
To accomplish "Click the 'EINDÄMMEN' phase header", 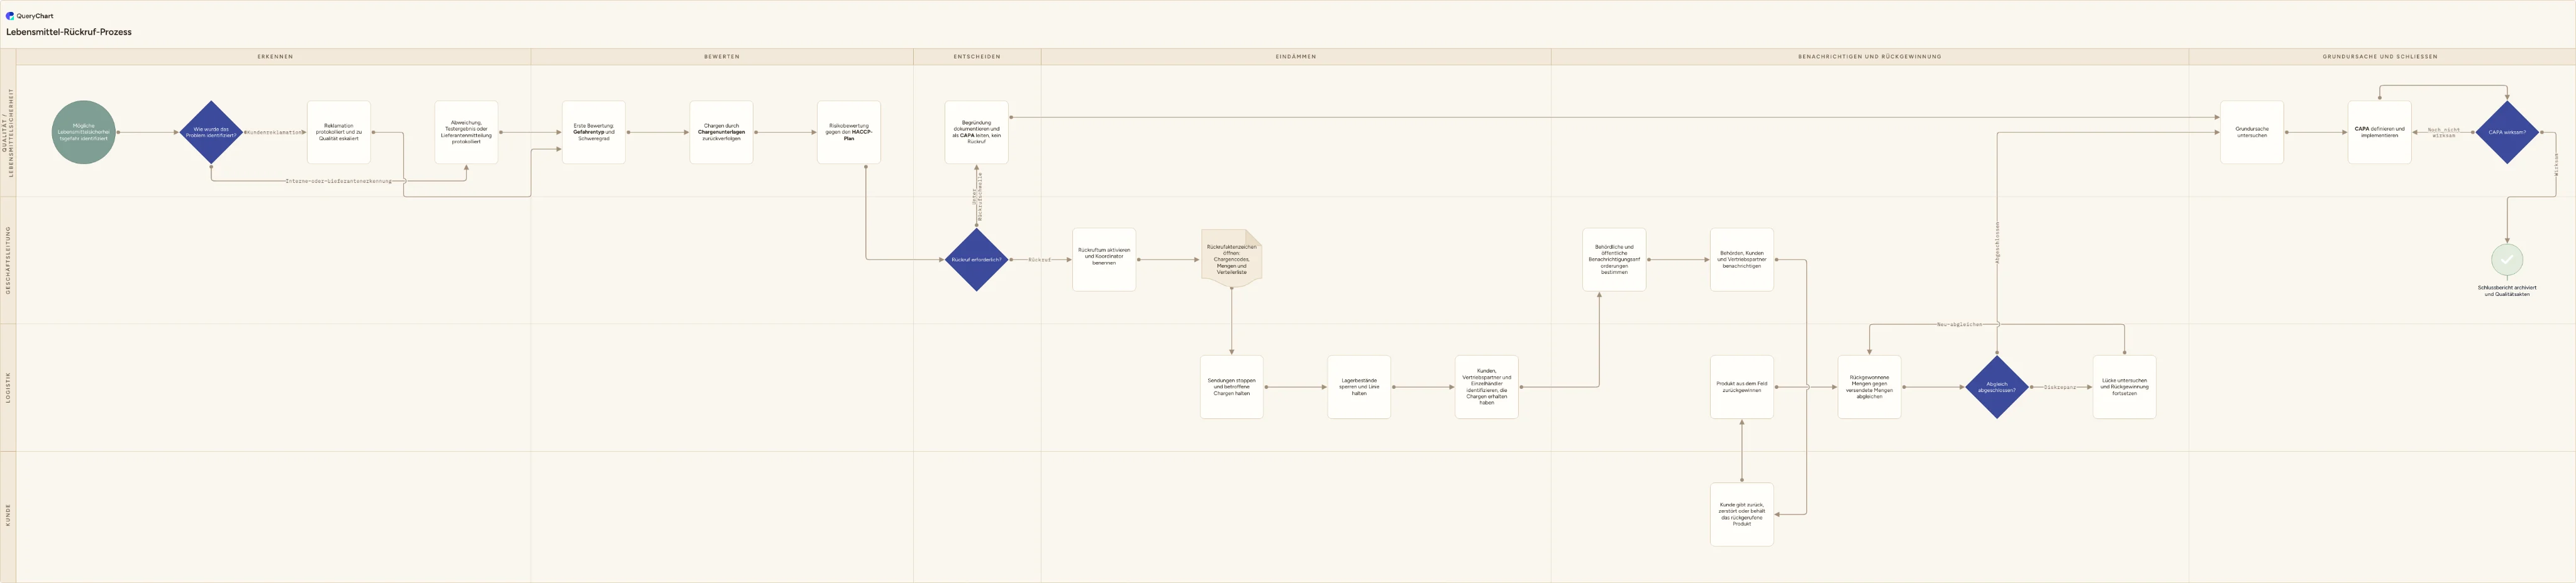I will 1296,57.
